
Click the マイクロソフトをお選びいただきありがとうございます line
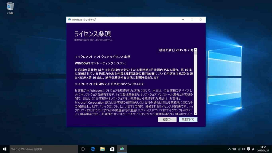(x=109, y=84)
